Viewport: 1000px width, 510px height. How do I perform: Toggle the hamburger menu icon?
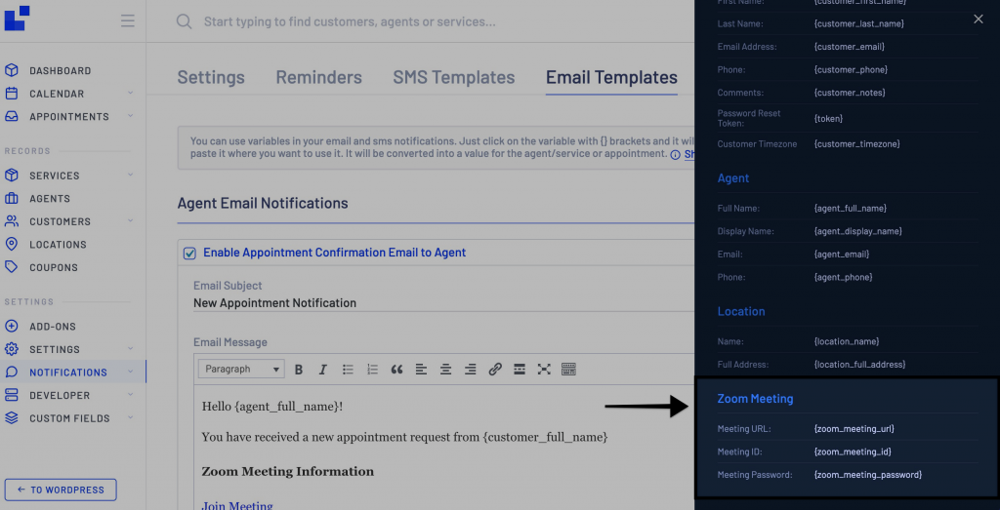tap(128, 21)
